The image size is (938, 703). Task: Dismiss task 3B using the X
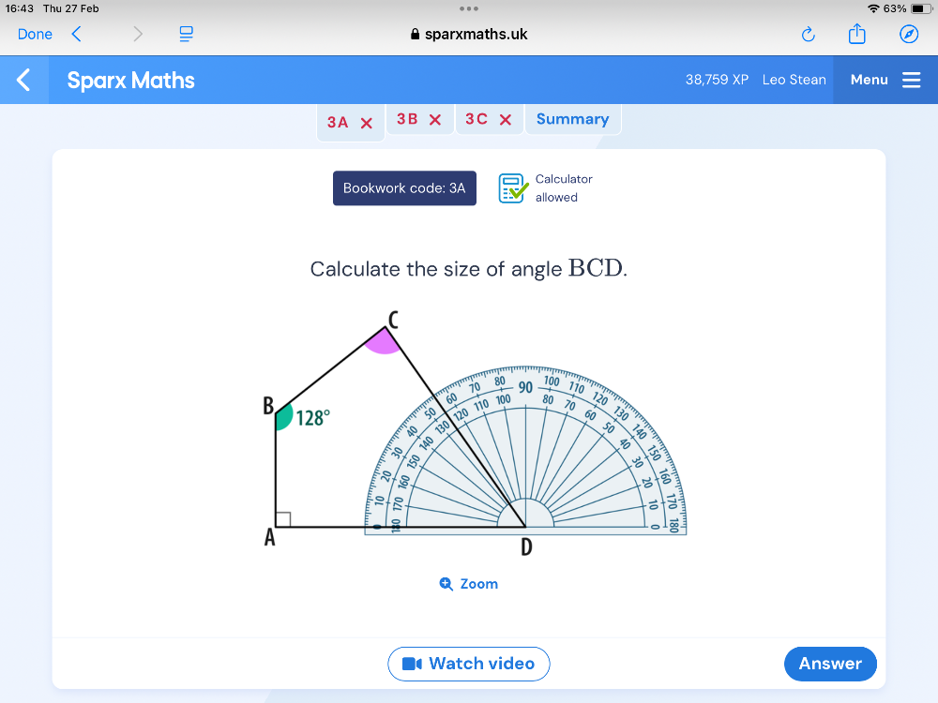pos(434,119)
